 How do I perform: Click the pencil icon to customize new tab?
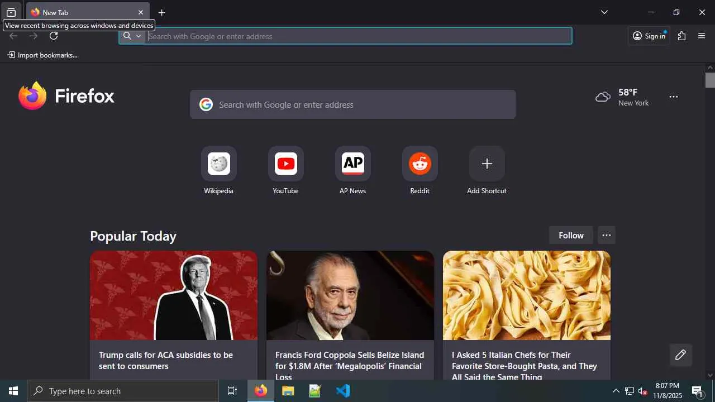click(x=680, y=355)
